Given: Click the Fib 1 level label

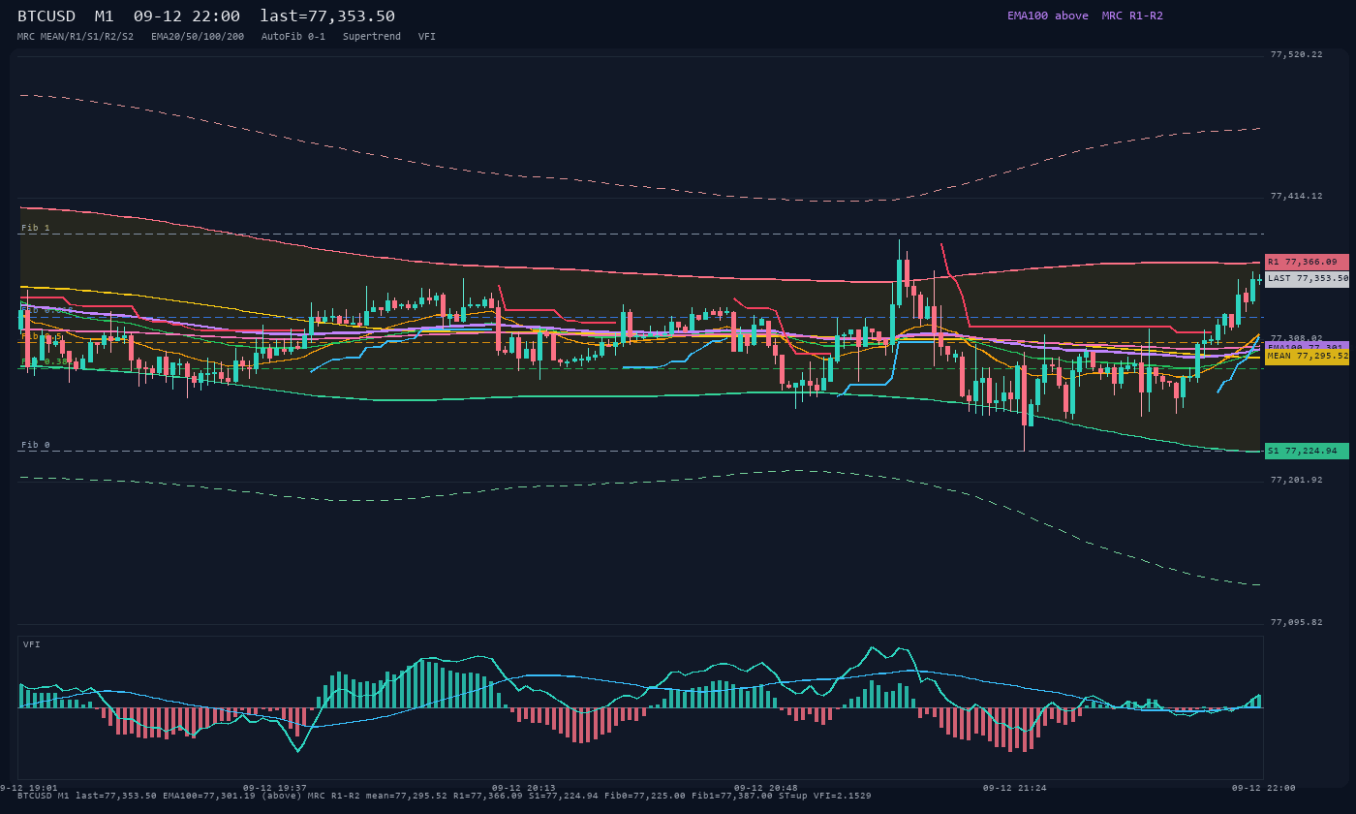Looking at the screenshot, I should pyautogui.click(x=36, y=228).
